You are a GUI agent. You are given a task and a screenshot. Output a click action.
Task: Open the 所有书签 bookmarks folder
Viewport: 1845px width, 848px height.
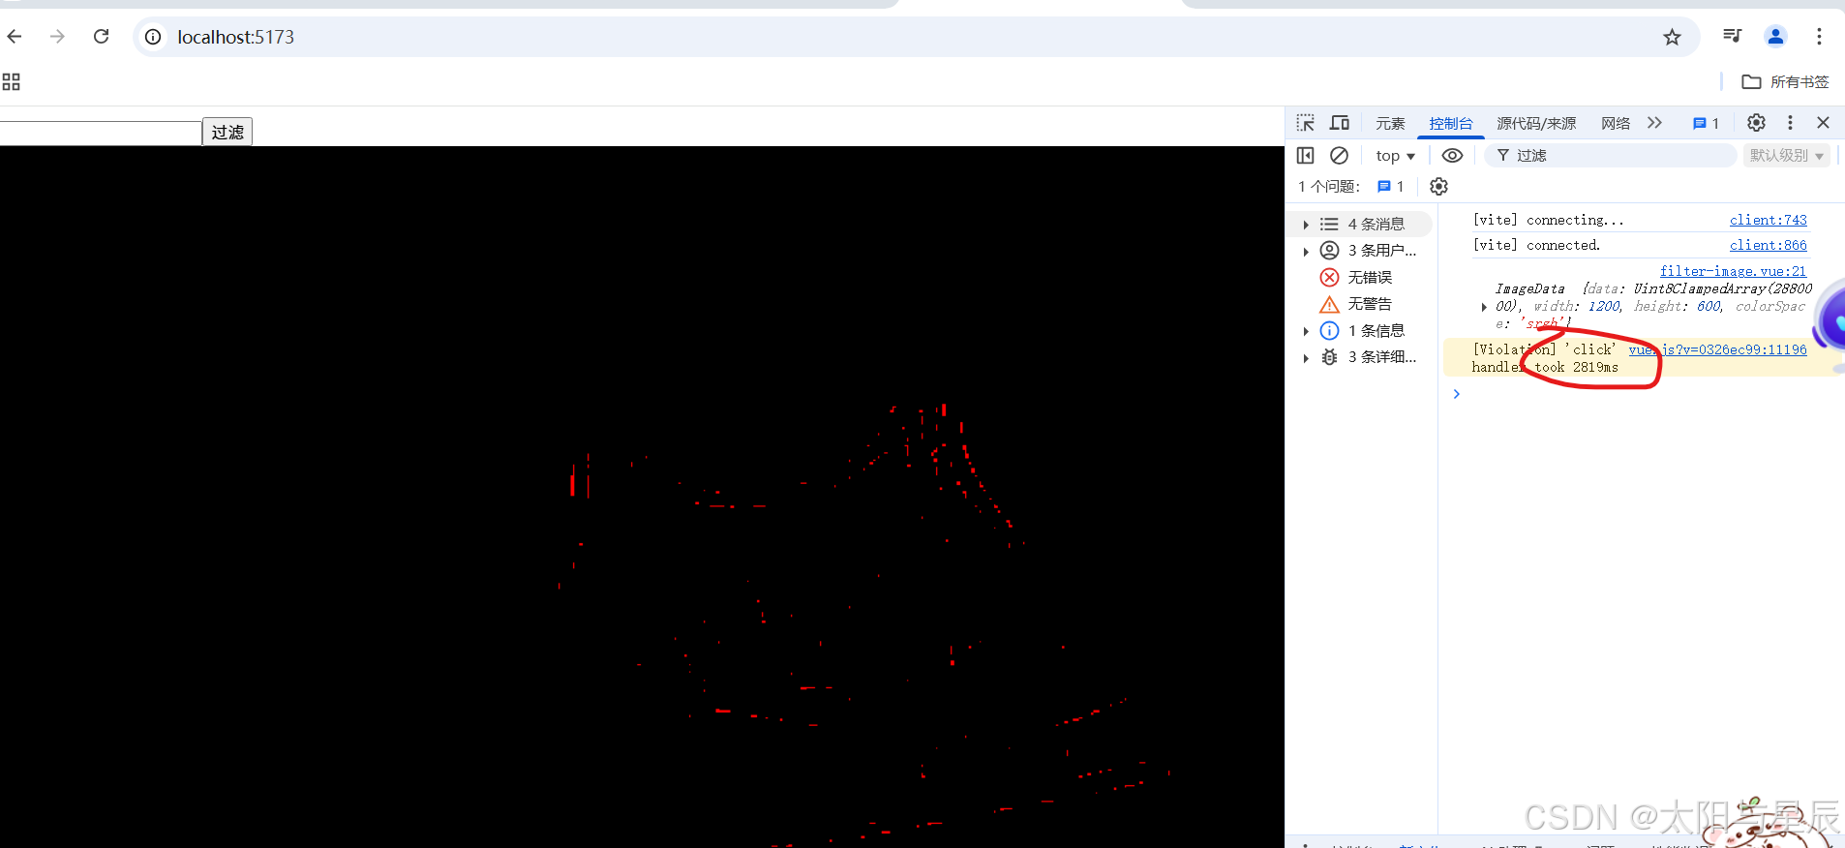[1785, 82]
